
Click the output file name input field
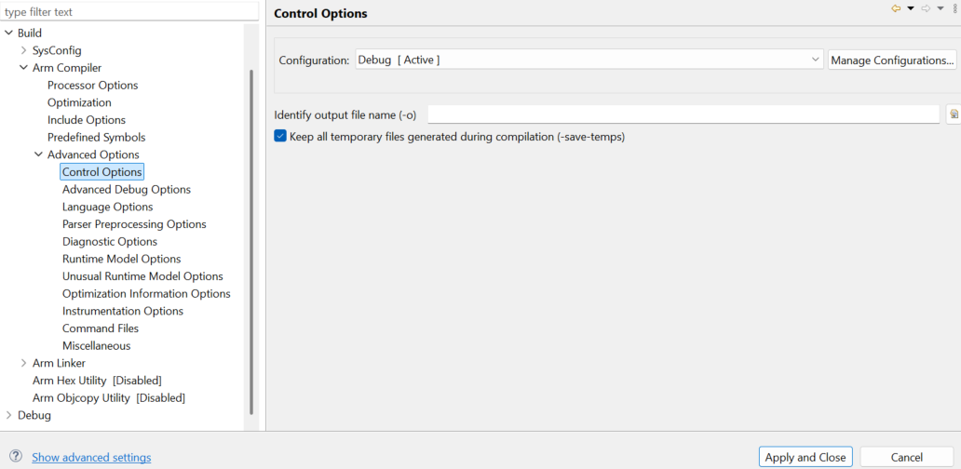684,114
